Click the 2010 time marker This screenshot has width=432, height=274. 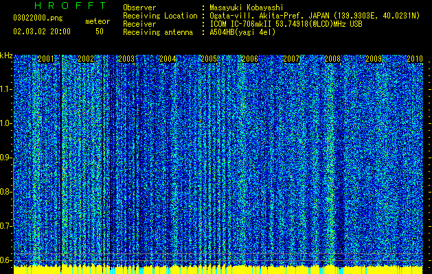pyautogui.click(x=415, y=59)
